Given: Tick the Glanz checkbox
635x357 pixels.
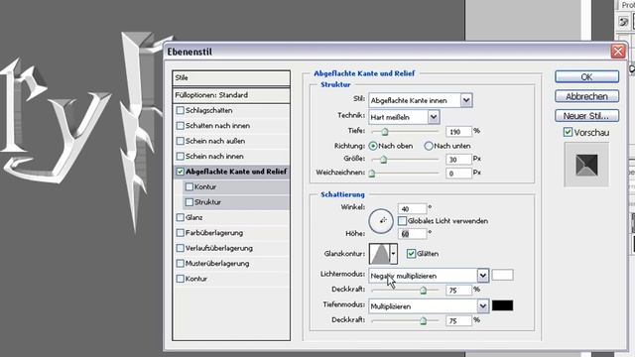Looking at the screenshot, I should coord(181,217).
